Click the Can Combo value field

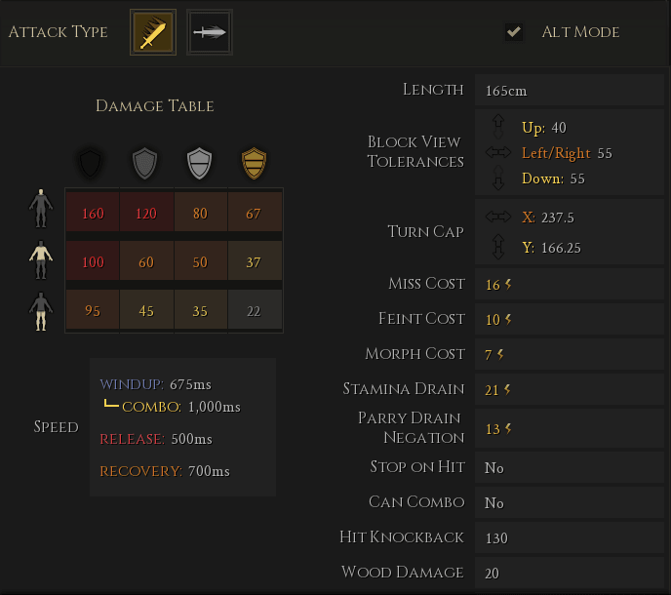point(494,503)
